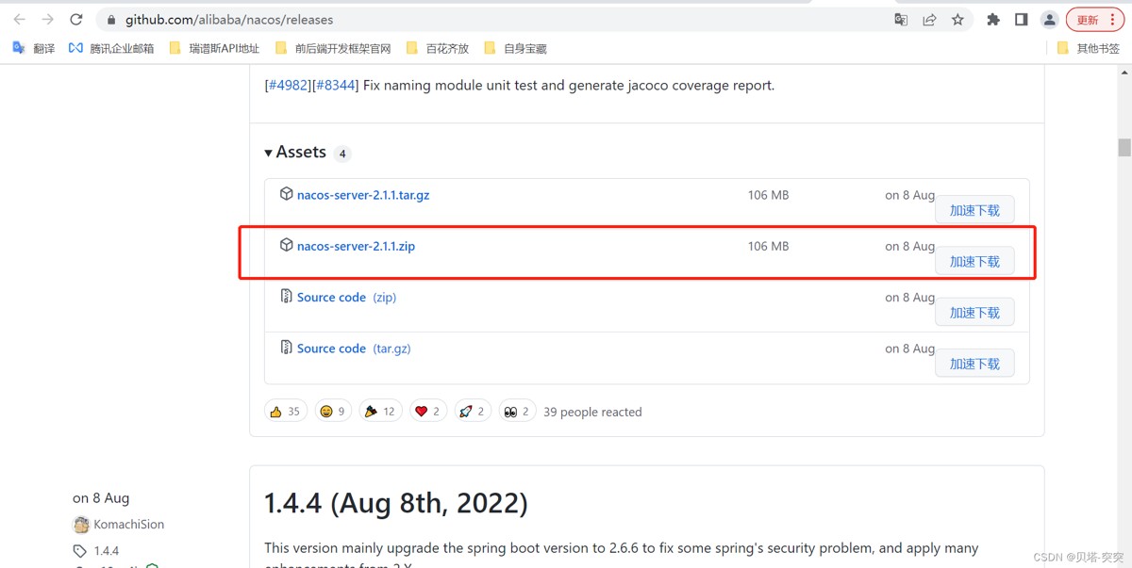Click the page vertical scrollbar thumb
Viewport: 1132px width, 568px height.
tap(1124, 148)
